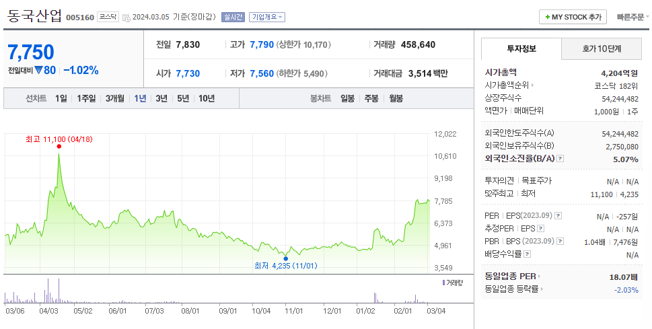Select 5년 line chart period

pos(183,99)
